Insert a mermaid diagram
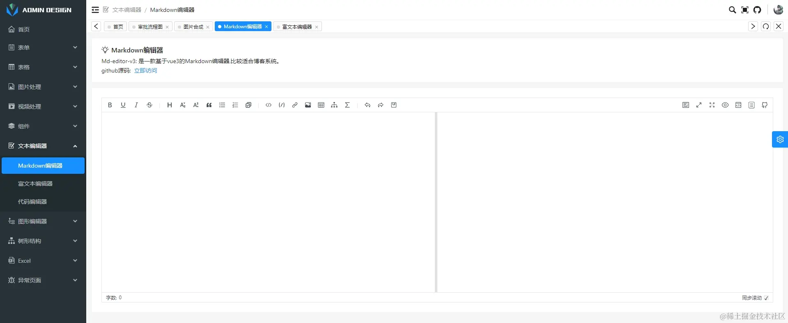 pos(334,105)
